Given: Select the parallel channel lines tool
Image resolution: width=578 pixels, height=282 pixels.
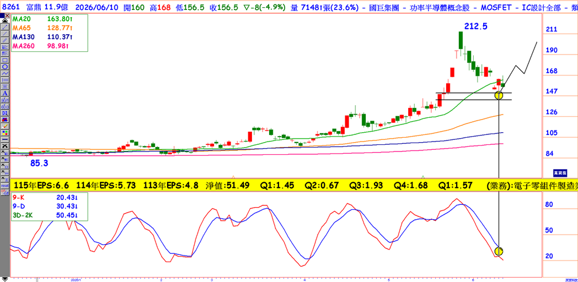Looking at the screenshot, I should (5, 40).
